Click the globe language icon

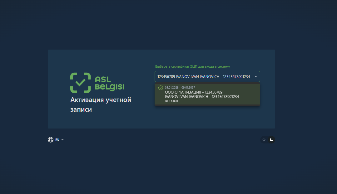pos(51,139)
